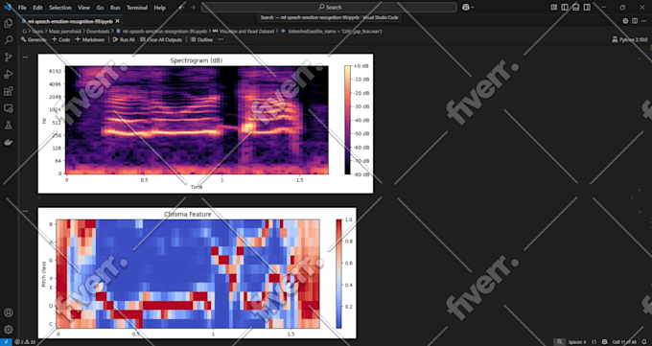Click the split editor icon

(635, 21)
